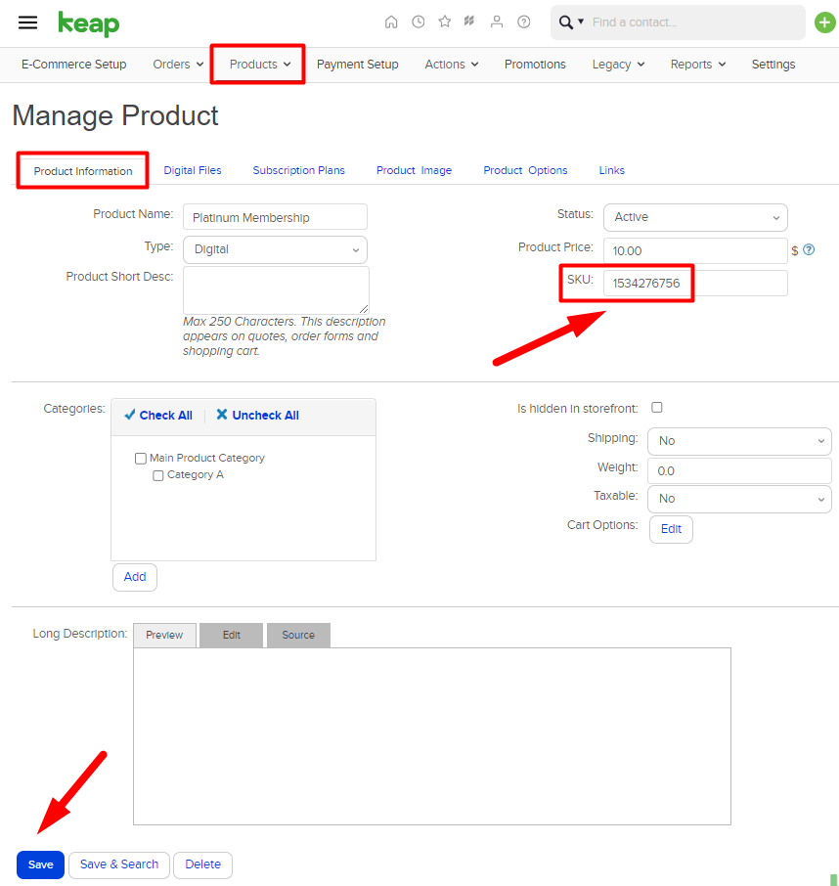Viewport: 839px width, 886px height.
Task: Open Settings menu item
Action: coord(773,65)
